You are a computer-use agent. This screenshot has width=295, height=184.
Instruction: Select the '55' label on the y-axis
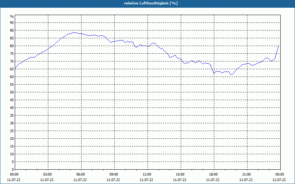click(x=12, y=85)
